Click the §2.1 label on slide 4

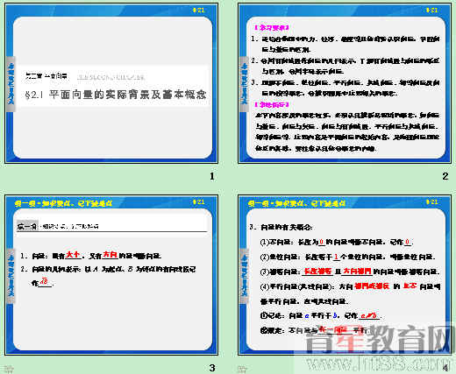pyautogui.click(x=432, y=201)
